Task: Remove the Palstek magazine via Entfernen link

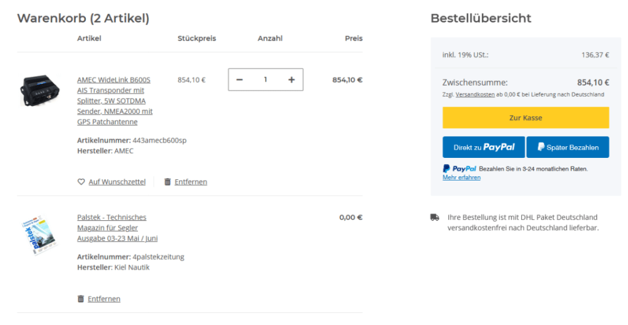Action: [x=104, y=299]
